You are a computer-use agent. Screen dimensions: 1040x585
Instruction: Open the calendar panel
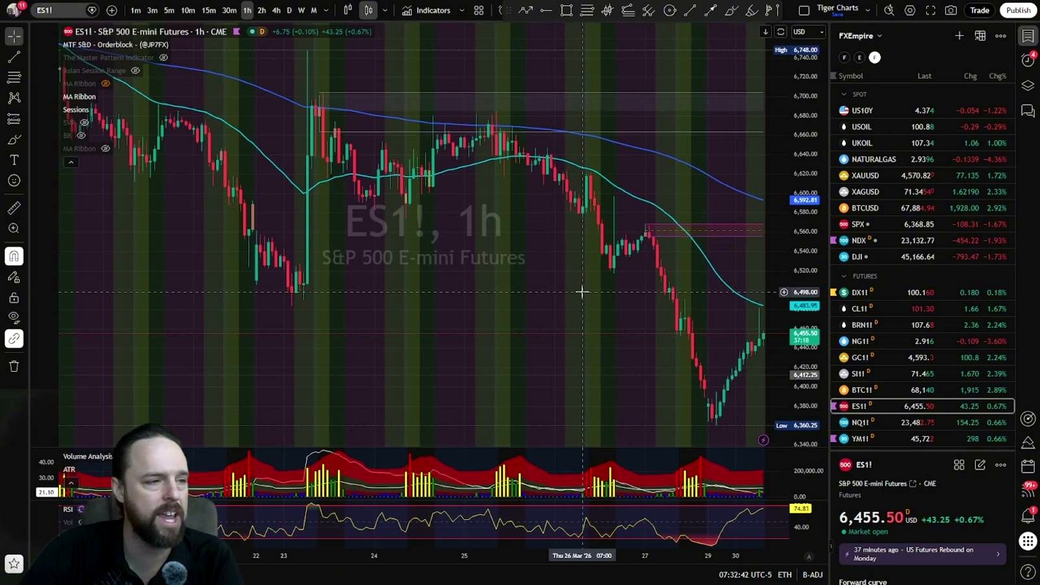pos(1028,466)
